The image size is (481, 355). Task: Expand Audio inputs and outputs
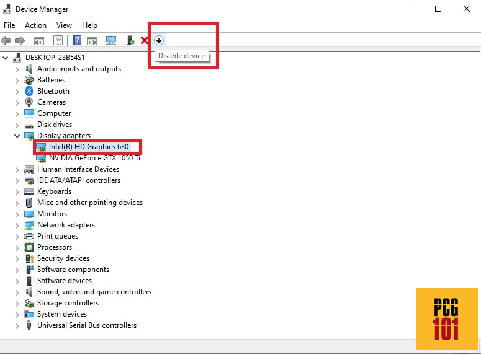coord(17,69)
